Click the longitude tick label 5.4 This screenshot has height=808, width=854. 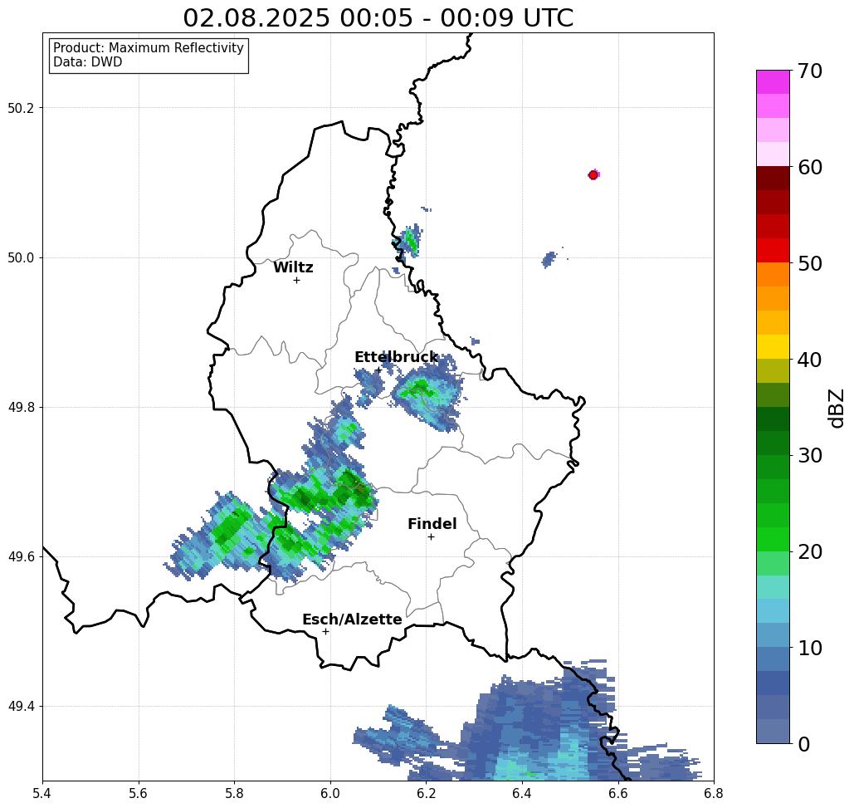point(42,793)
